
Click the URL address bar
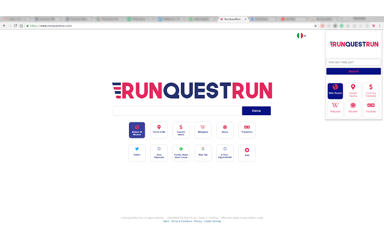(x=171, y=26)
